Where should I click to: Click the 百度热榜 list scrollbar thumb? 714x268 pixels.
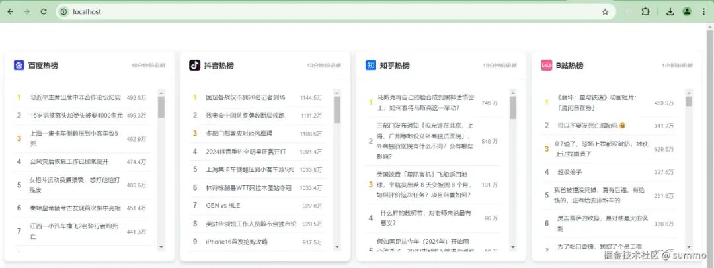pos(161,107)
